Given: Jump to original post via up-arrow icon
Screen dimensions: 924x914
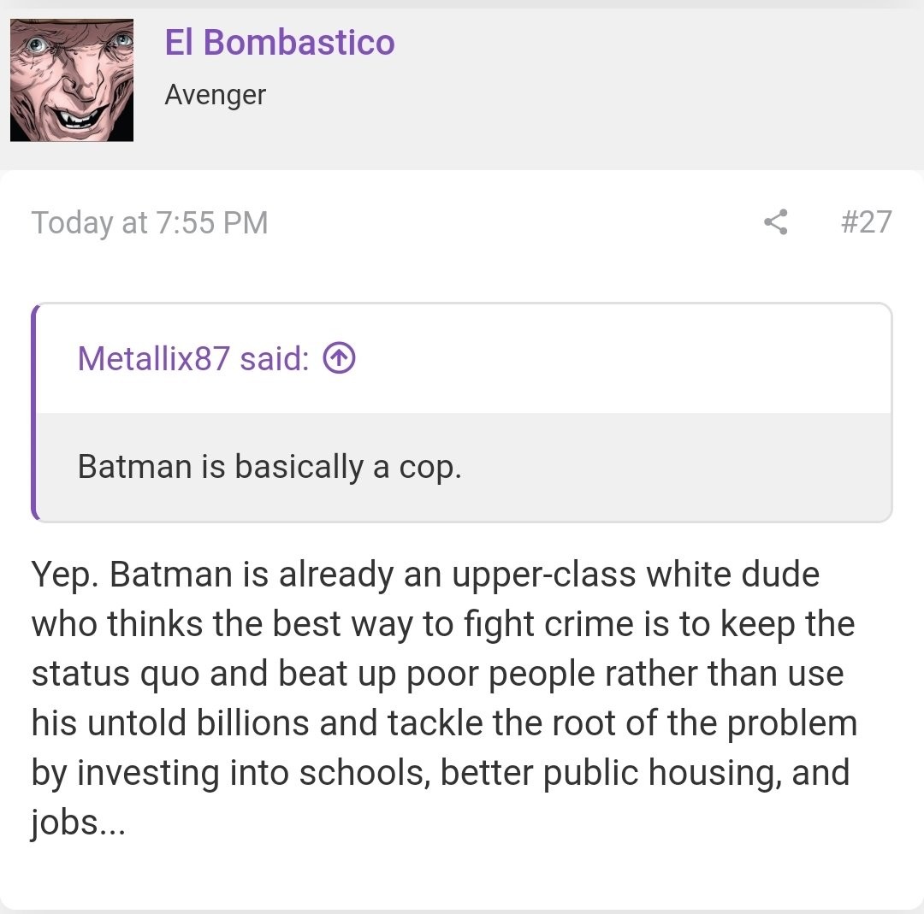Looking at the screenshot, I should [x=339, y=359].
